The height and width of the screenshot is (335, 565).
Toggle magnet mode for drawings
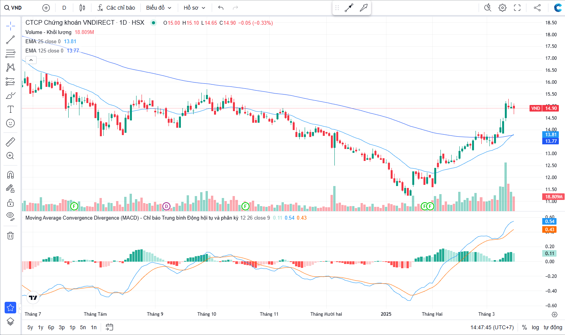[10, 175]
